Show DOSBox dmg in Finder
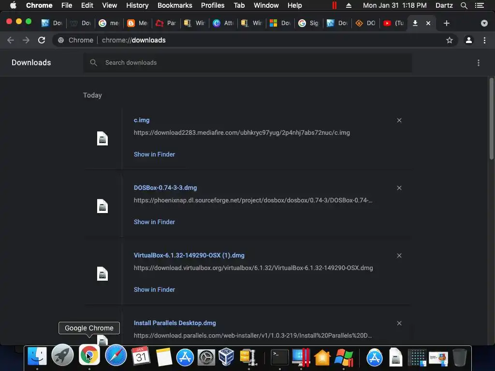The height and width of the screenshot is (371, 495). pyautogui.click(x=154, y=222)
